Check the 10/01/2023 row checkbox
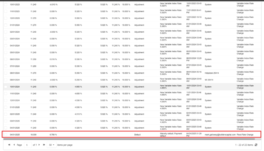Image resolution: width=264 pixels, height=151 pixels. (6, 5)
